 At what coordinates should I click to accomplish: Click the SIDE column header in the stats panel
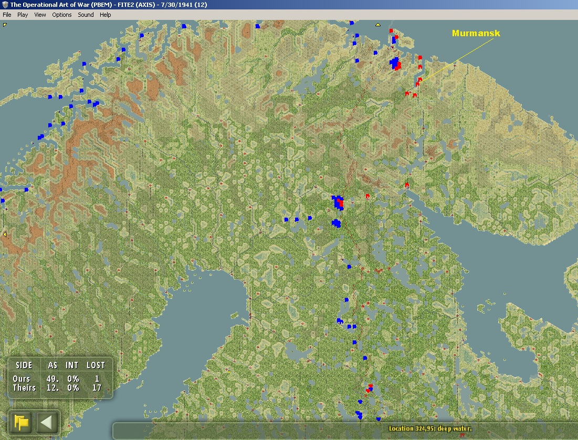click(24, 365)
